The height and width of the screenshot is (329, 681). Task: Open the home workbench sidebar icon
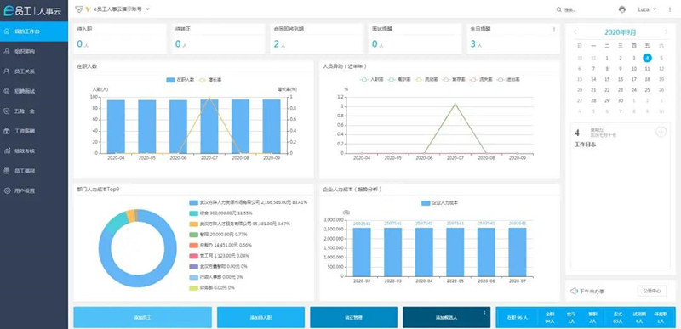click(x=7, y=31)
